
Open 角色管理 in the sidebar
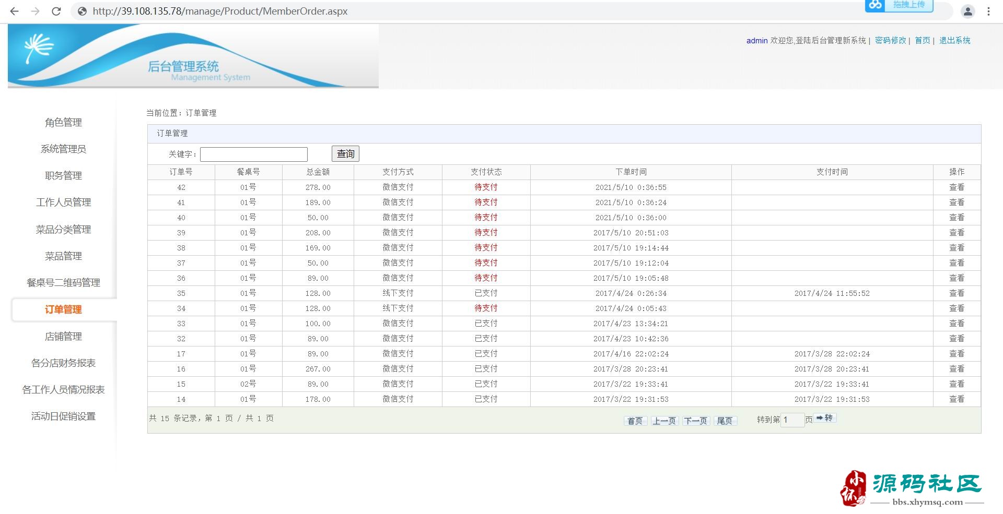63,122
